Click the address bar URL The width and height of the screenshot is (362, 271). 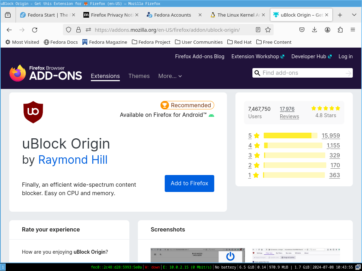pos(167,30)
